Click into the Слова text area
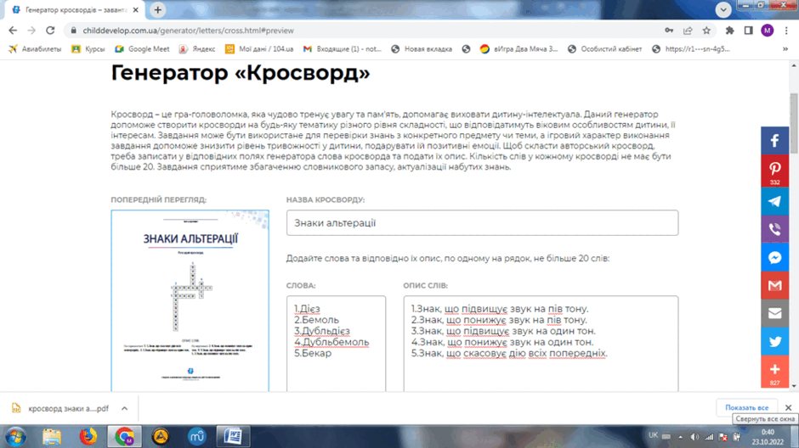This screenshot has width=799, height=448. pyautogui.click(x=336, y=344)
